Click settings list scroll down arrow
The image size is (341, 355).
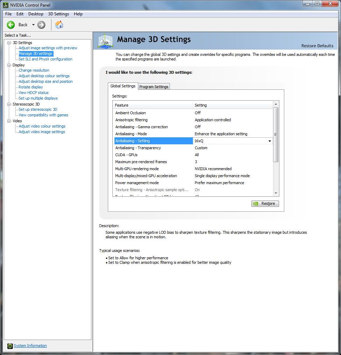point(276,193)
